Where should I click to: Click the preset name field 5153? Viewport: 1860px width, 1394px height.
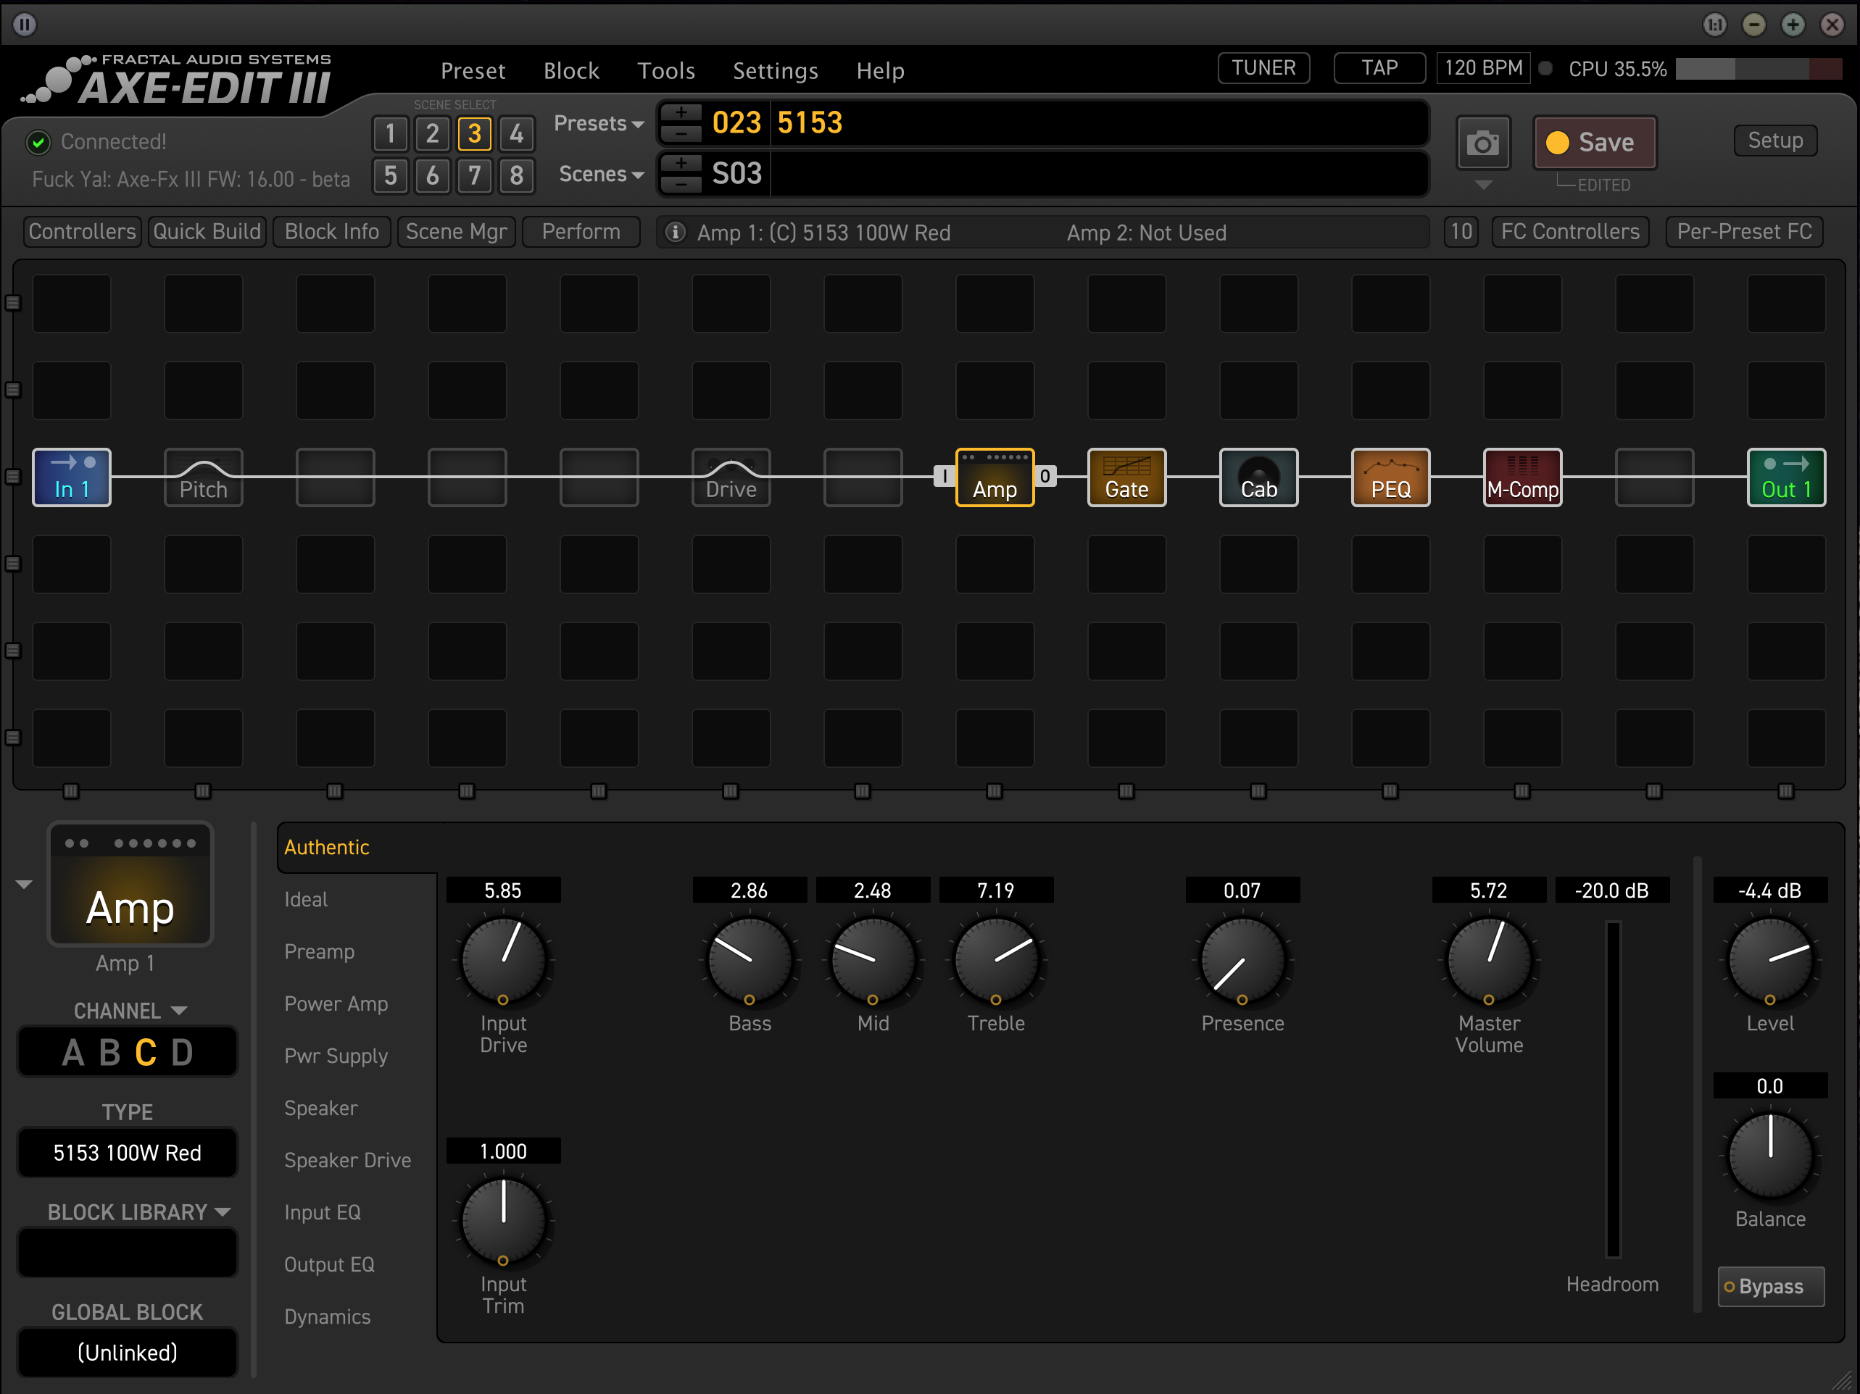pyautogui.click(x=1100, y=123)
